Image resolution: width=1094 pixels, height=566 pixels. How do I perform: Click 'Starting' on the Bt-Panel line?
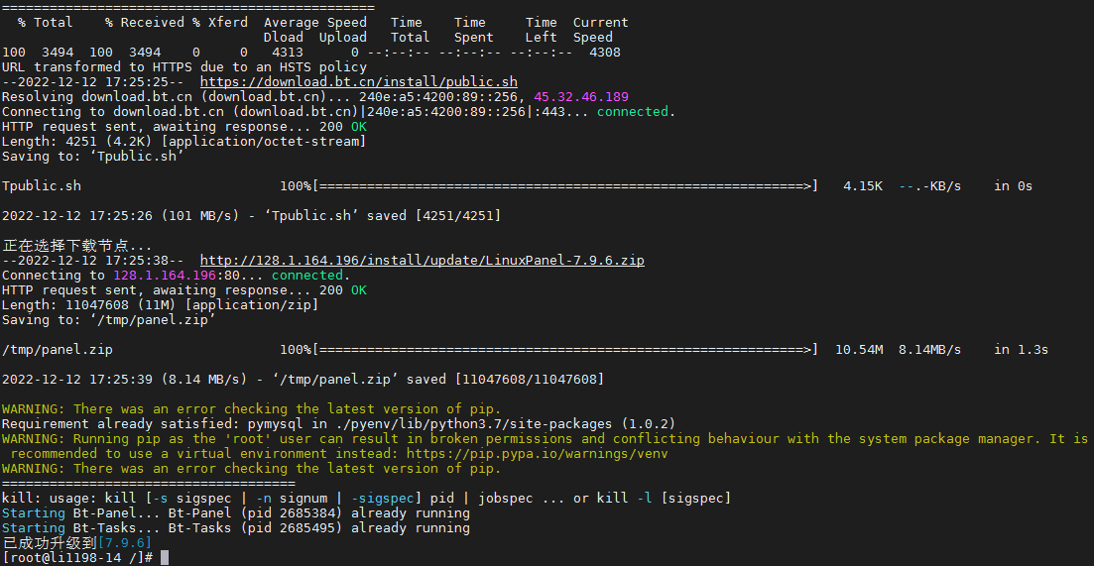[34, 513]
